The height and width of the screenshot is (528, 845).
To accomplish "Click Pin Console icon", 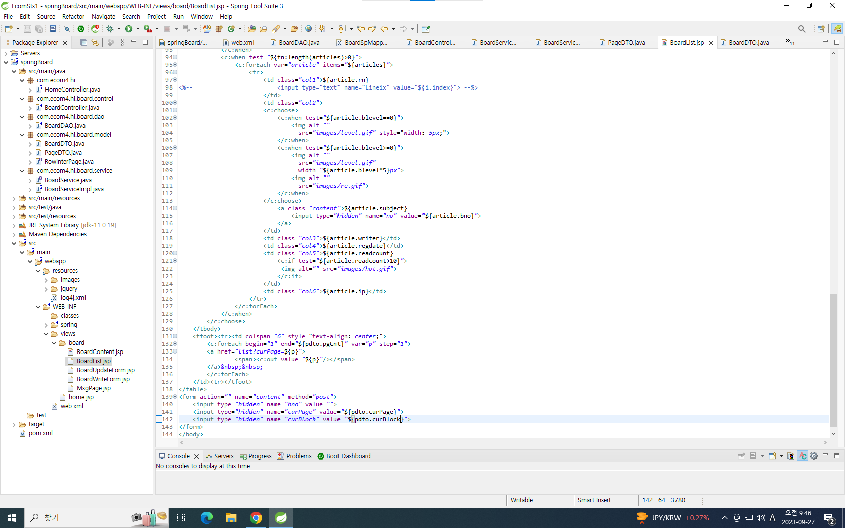I will point(741,456).
